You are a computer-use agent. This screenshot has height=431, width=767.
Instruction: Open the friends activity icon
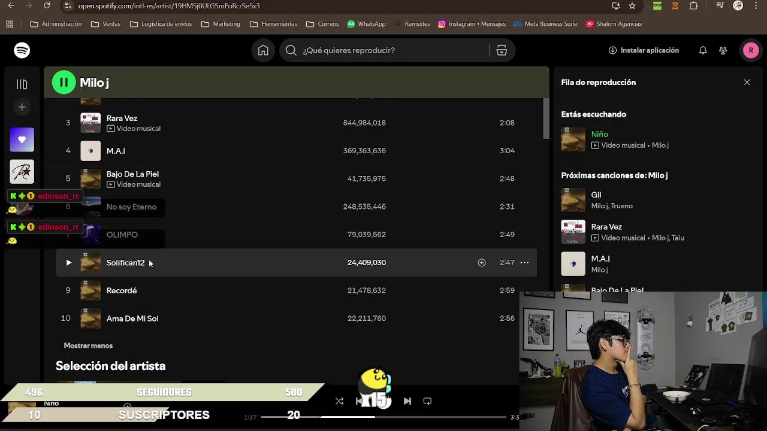pos(723,50)
